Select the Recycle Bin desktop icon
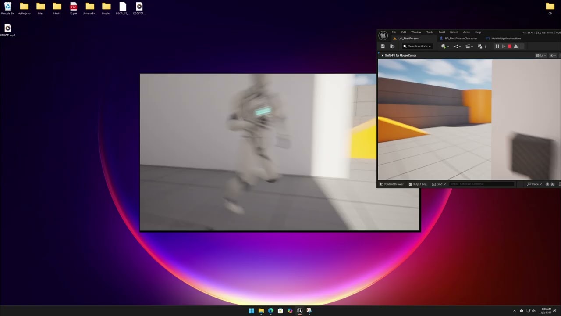The image size is (561, 316). pos(8,8)
